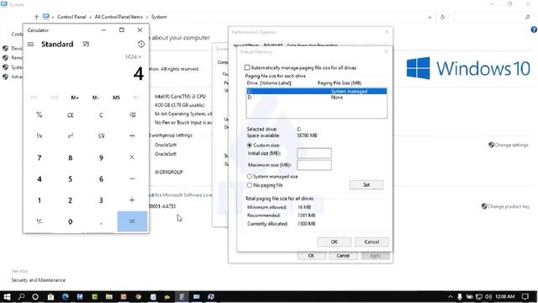Click the percent key in Calculator
Image resolution: width=538 pixels, height=303 pixels.
(x=40, y=115)
